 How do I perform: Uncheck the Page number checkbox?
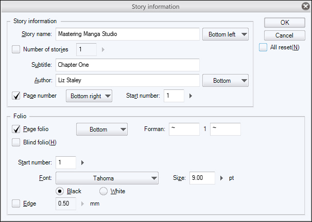coord(16,96)
